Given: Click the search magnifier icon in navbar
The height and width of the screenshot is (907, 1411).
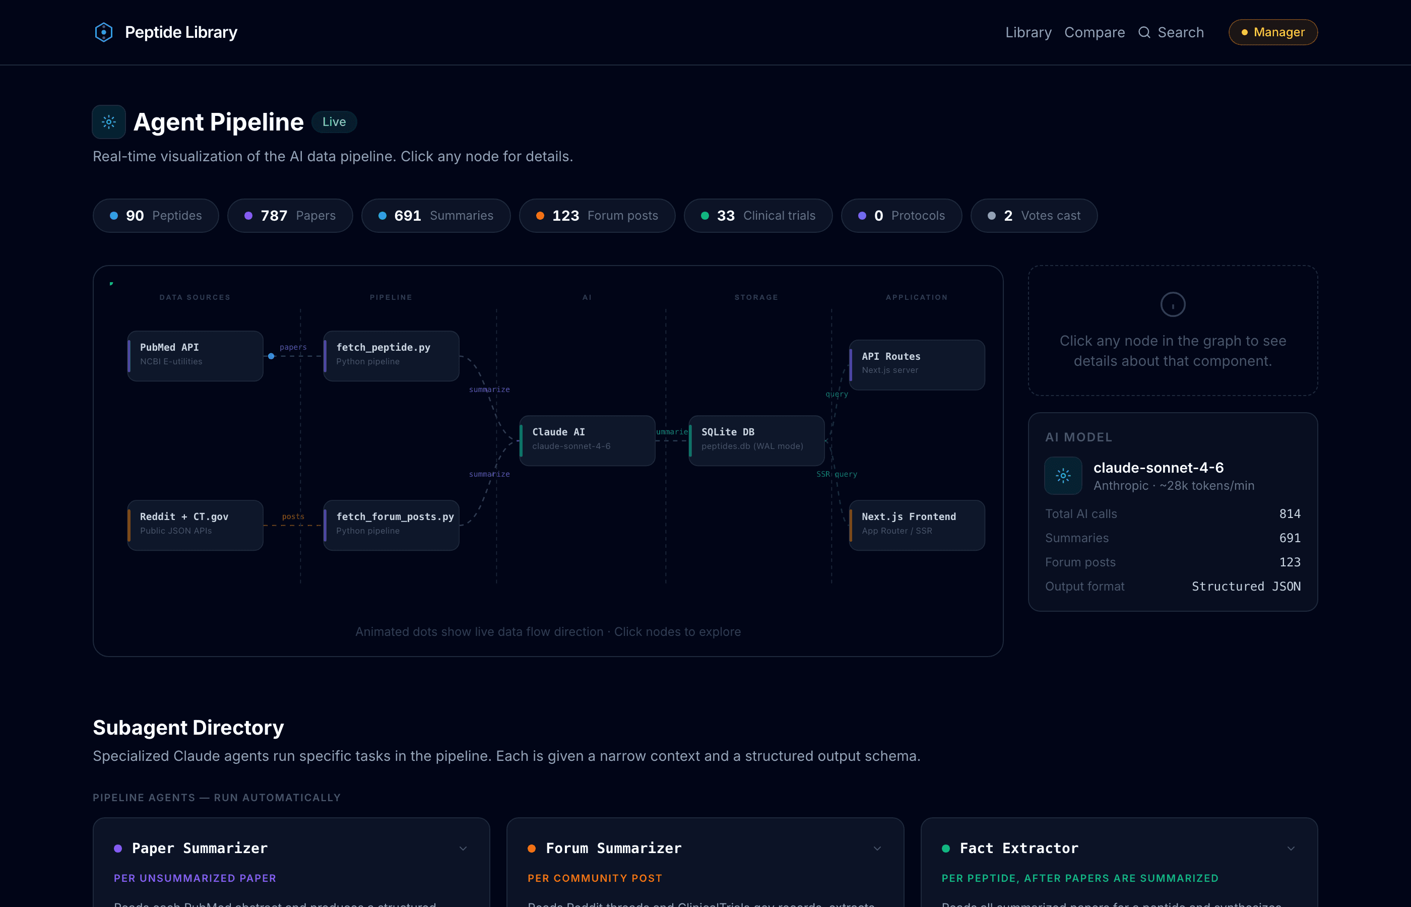Looking at the screenshot, I should pyautogui.click(x=1143, y=32).
